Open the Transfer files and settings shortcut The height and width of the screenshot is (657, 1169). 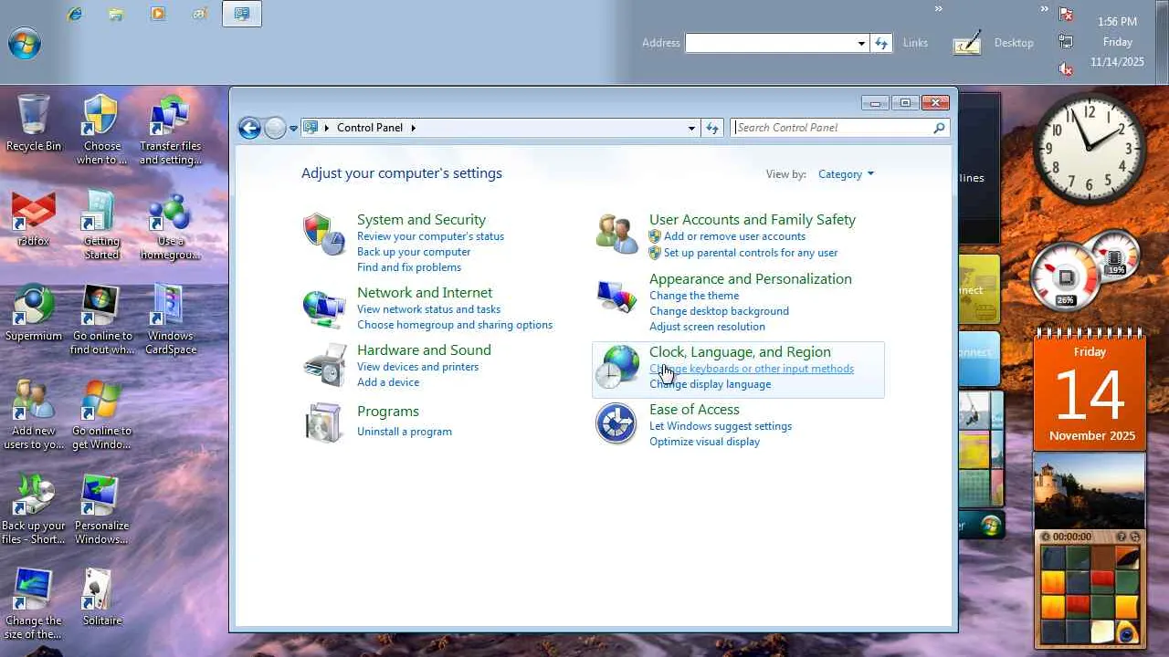[171, 130]
